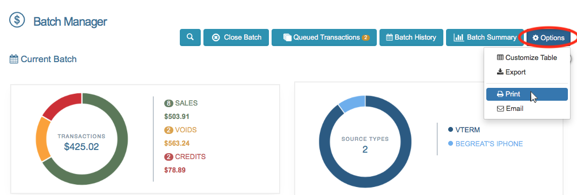
Task: Click the orange 2 voids count badge
Action: click(x=169, y=130)
